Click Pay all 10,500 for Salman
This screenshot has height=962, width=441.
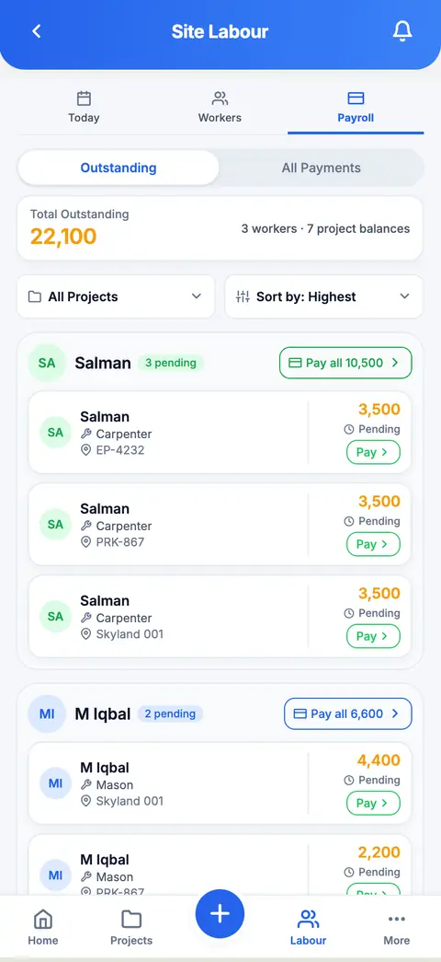point(345,363)
